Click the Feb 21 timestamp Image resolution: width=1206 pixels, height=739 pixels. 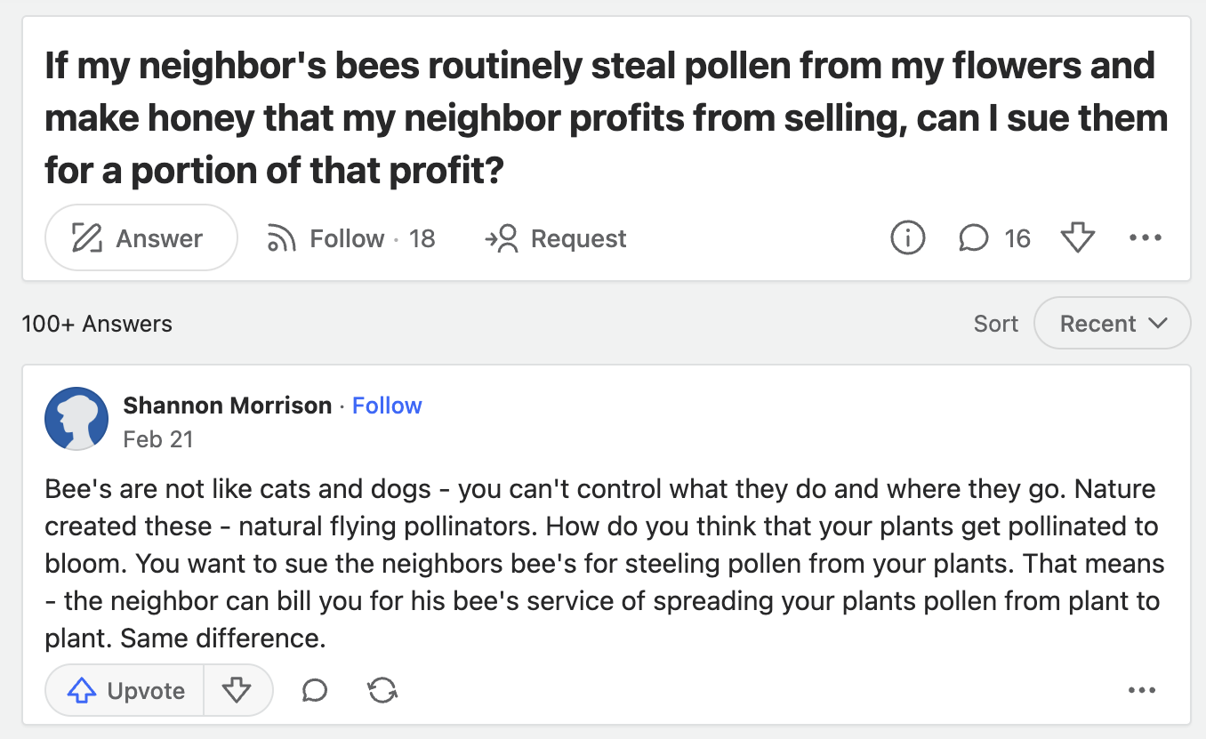(158, 438)
